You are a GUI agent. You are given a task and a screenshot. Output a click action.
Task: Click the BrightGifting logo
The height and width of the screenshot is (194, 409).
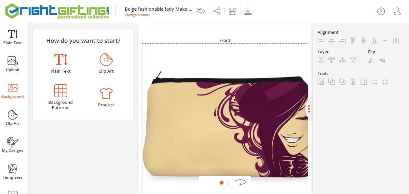click(57, 11)
